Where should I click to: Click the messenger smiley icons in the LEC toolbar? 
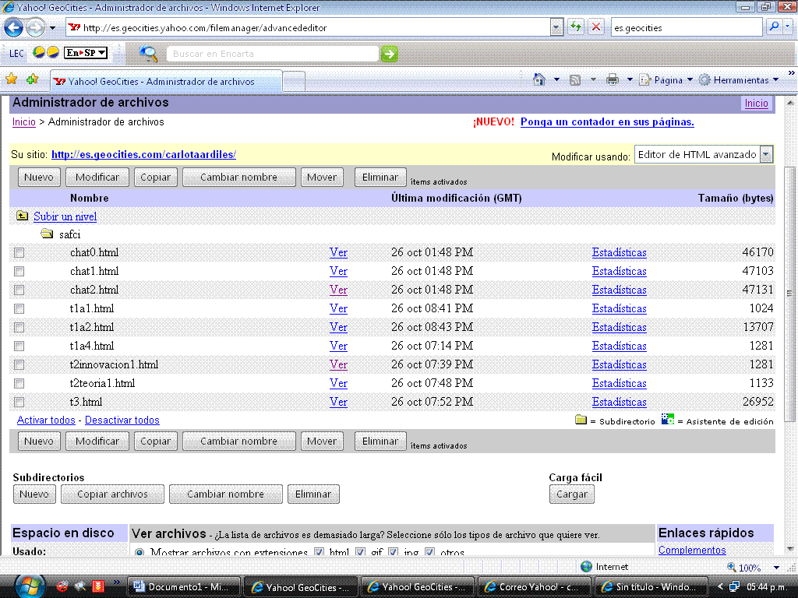[x=46, y=52]
